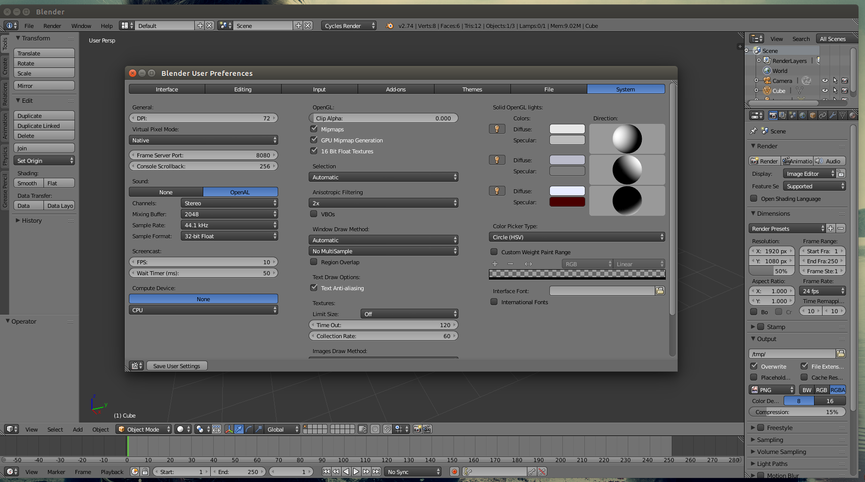The image size is (865, 482).
Task: Click the OpenGL render animation clapper icon
Action: 427,429
